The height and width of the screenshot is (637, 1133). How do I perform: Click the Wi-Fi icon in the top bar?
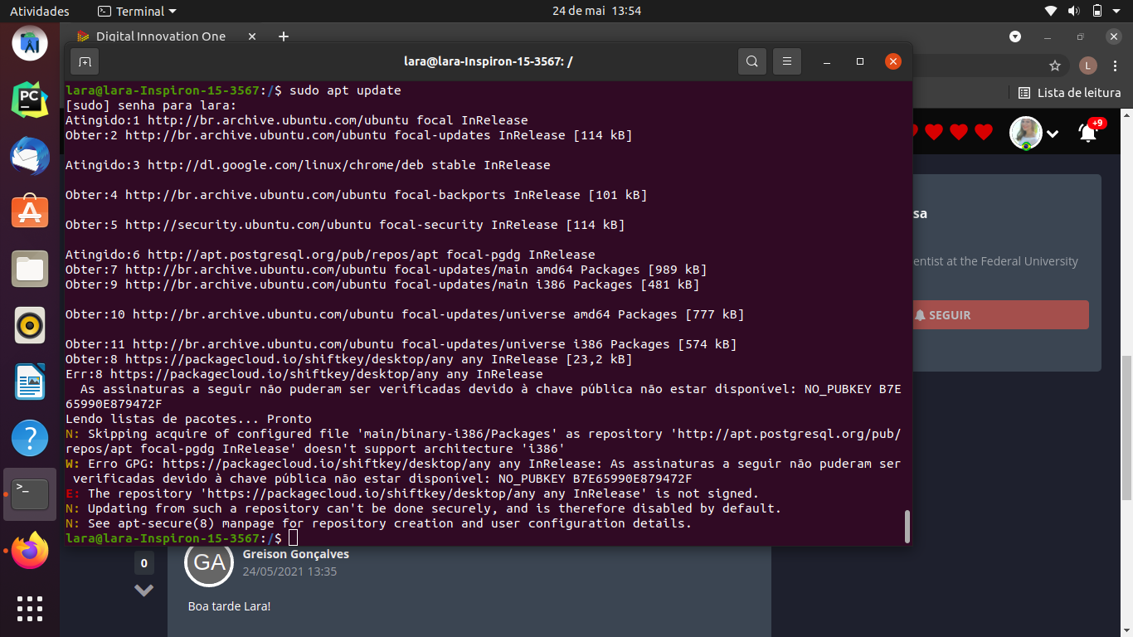click(x=1051, y=11)
